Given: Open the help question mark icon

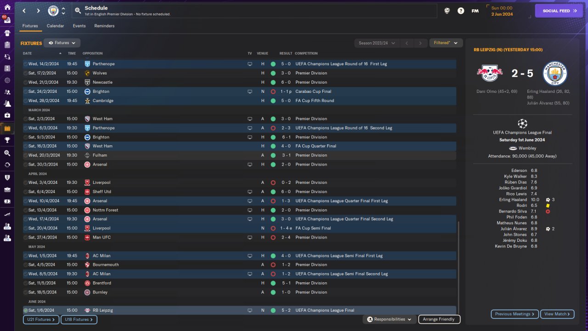Looking at the screenshot, I should [461, 11].
